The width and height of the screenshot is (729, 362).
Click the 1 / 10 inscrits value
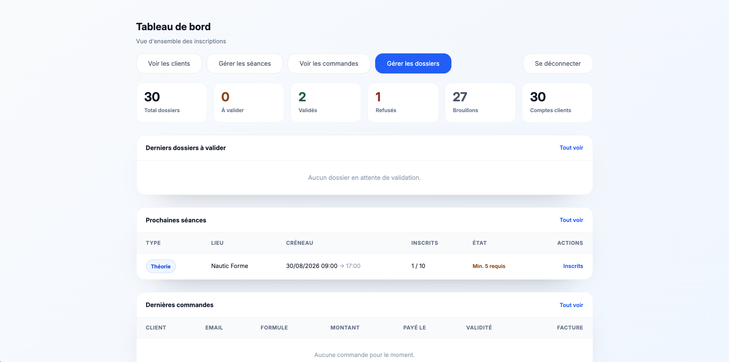coord(418,266)
